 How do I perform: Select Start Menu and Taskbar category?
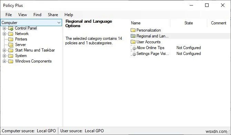click(35, 50)
